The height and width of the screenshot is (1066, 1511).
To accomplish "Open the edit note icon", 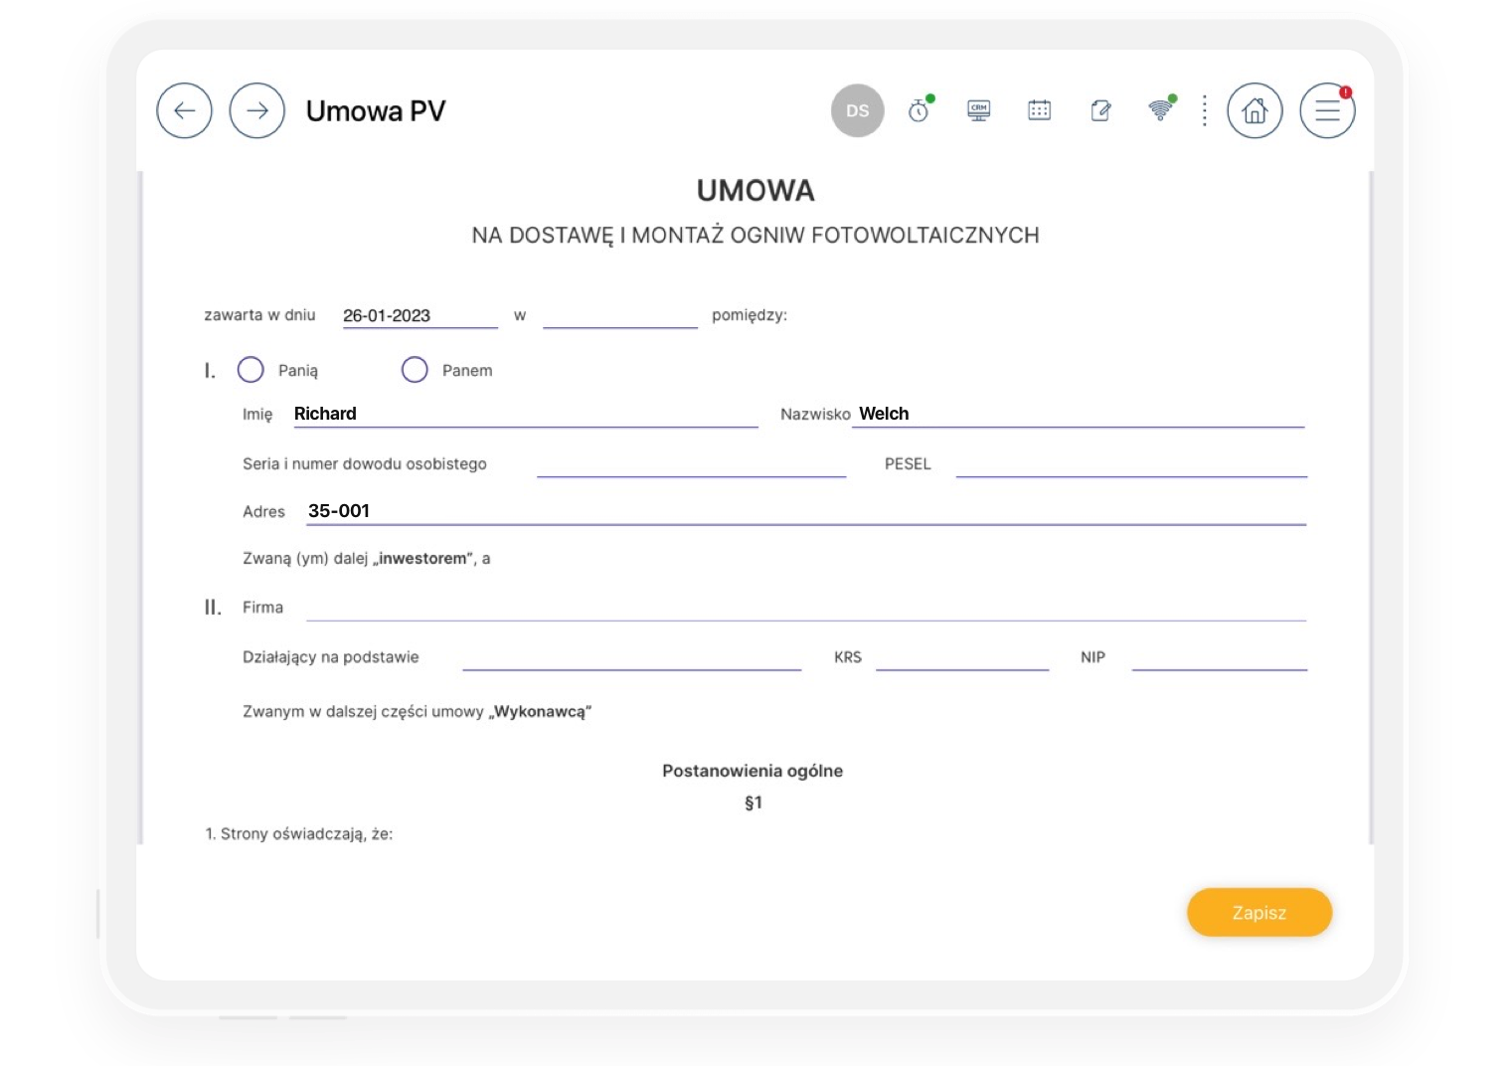I will click(x=1100, y=110).
